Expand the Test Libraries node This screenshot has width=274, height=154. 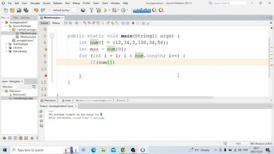(6, 51)
